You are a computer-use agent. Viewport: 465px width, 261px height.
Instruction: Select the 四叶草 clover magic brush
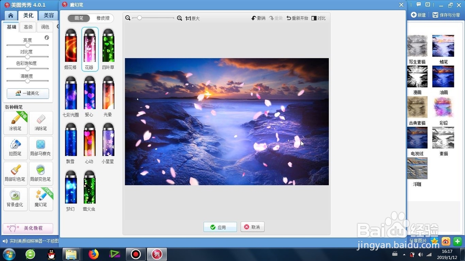[108, 49]
